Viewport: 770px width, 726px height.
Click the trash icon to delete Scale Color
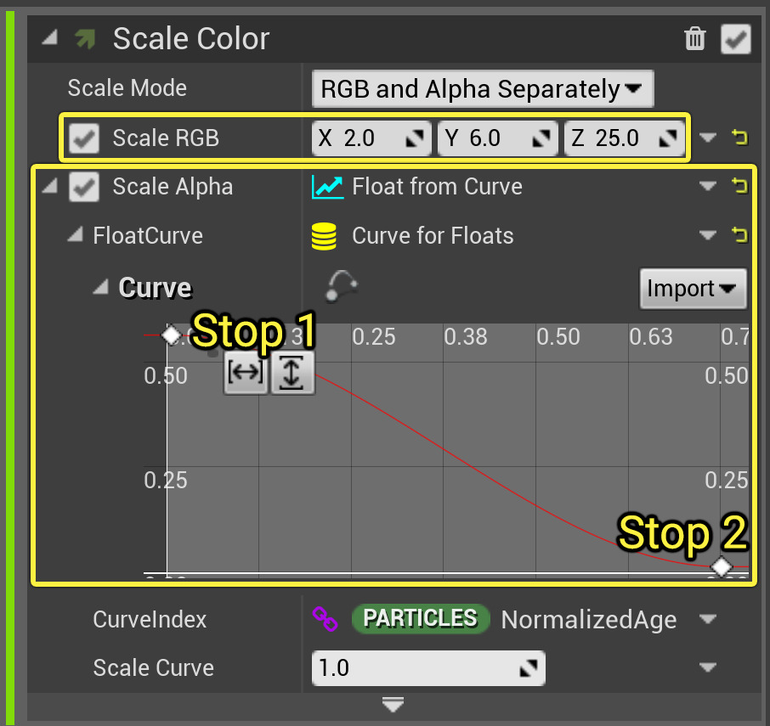[x=695, y=38]
